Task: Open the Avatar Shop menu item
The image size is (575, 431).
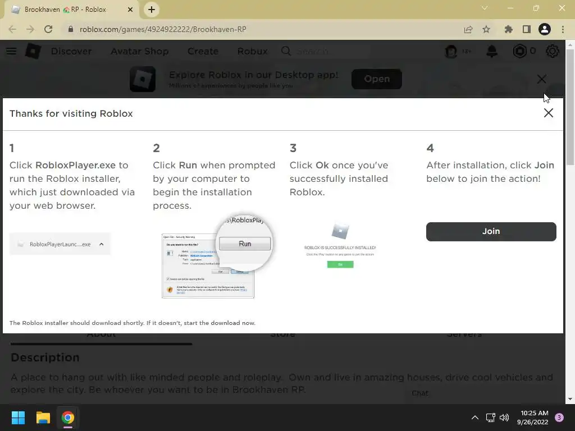Action: coord(140,51)
